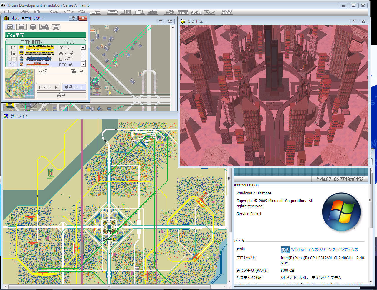Click the 運行中 status text
Screen dimensions: 377x290
tap(77, 71)
